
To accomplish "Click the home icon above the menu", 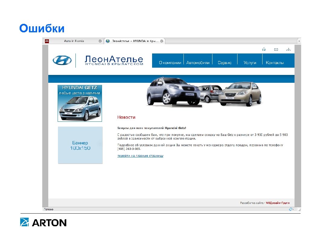I will pos(264,49).
